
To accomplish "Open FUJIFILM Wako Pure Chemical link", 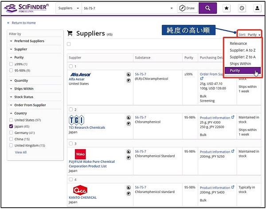I will point(92,164).
